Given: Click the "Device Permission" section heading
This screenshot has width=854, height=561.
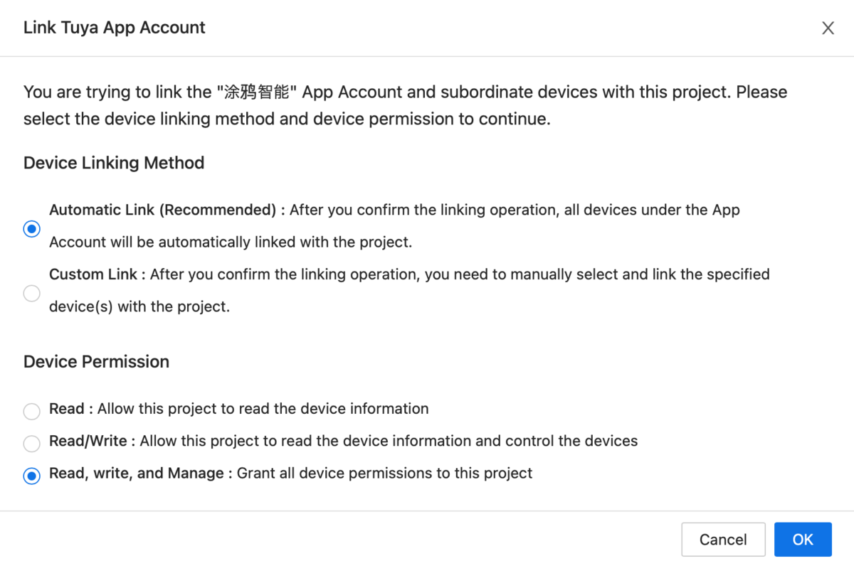Looking at the screenshot, I should 96,362.
